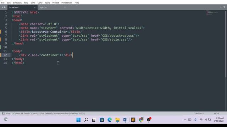The image size is (227, 127).
Task: Click the microphone tray icon
Action: 195,120
